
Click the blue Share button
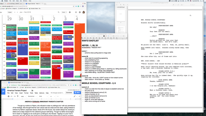coord(77,93)
